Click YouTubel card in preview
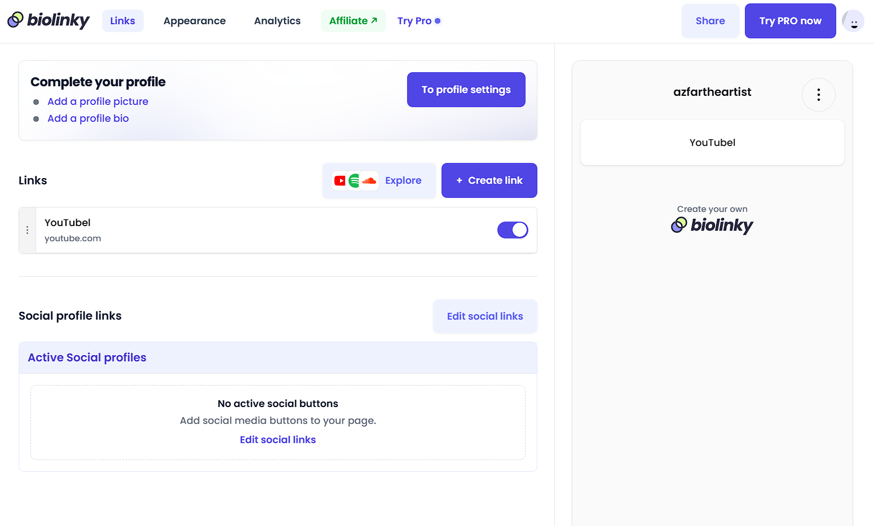 (x=712, y=143)
